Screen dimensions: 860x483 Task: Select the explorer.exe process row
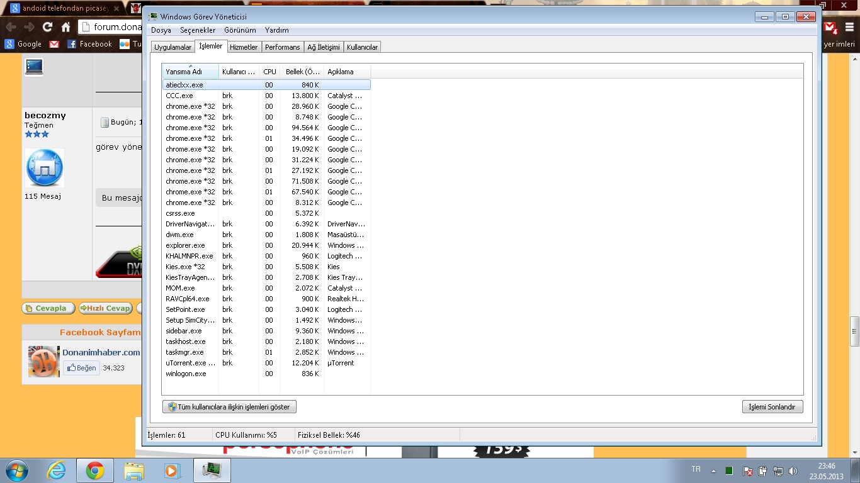coord(266,245)
